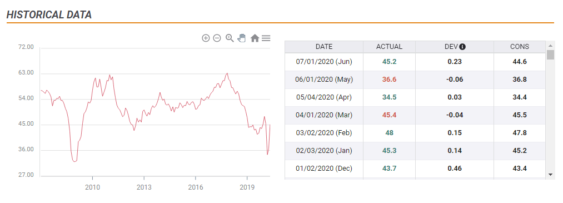Click the CONS column header
Viewport: 563px width, 203px height.
pos(520,47)
